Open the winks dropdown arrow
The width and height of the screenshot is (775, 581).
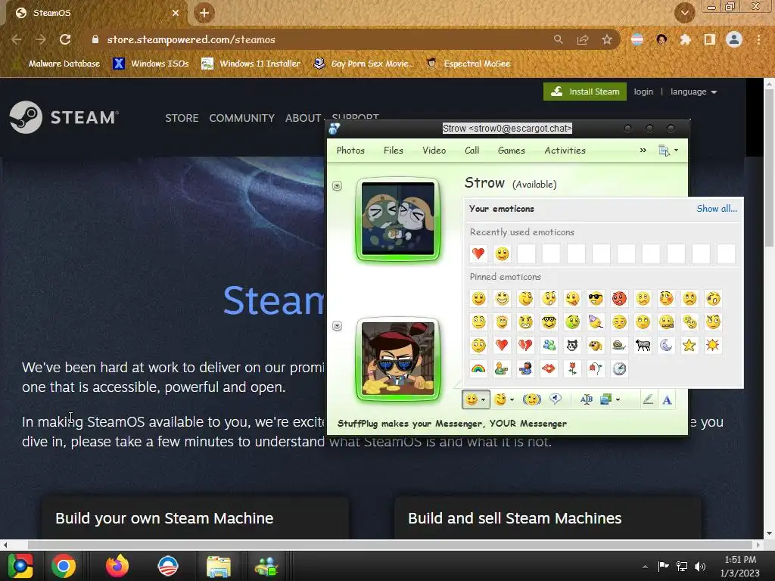pyautogui.click(x=512, y=399)
